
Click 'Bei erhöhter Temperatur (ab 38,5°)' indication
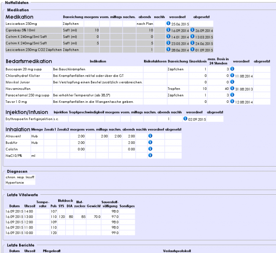(82, 95)
